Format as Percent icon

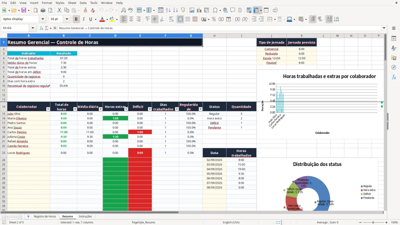tap(214, 19)
